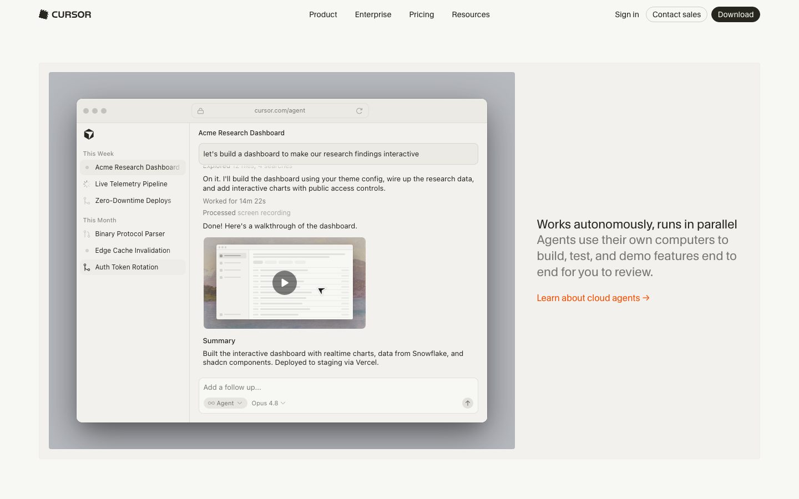Open the Agent mode dropdown
This screenshot has height=499, width=799.
[x=225, y=403]
